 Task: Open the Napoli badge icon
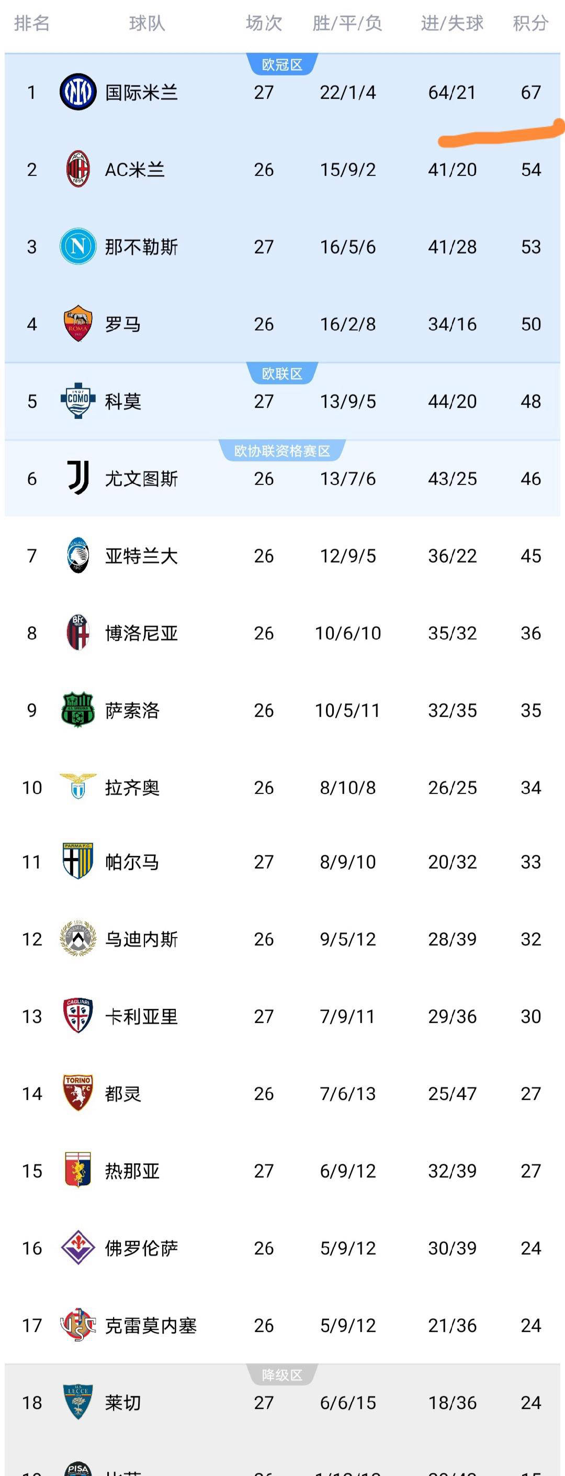(78, 247)
